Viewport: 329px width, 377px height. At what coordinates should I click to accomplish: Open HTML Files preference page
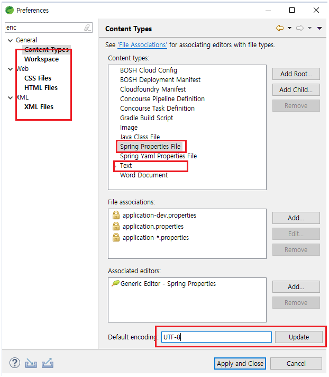(x=41, y=88)
